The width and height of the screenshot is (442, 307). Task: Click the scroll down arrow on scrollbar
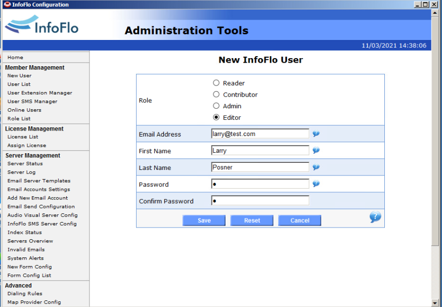tap(435, 302)
